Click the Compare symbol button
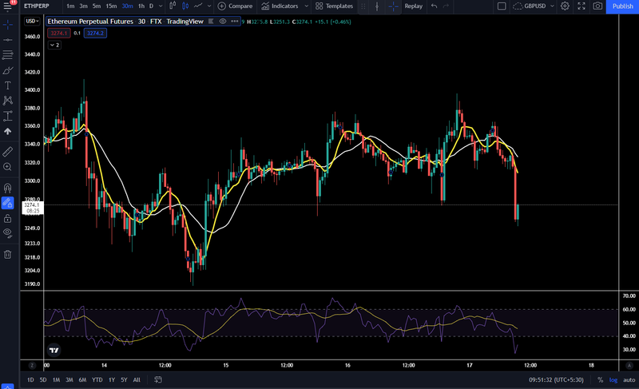 point(235,6)
